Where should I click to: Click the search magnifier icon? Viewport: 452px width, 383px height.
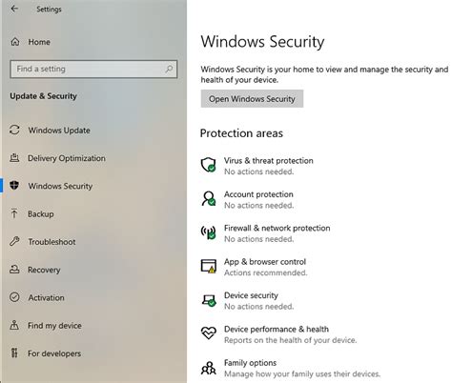pyautogui.click(x=169, y=69)
